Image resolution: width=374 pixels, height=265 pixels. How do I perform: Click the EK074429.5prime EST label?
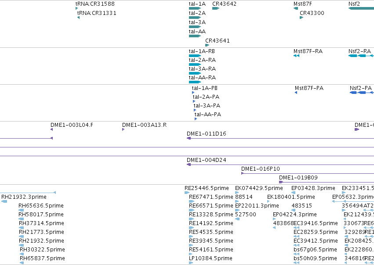[259, 188]
